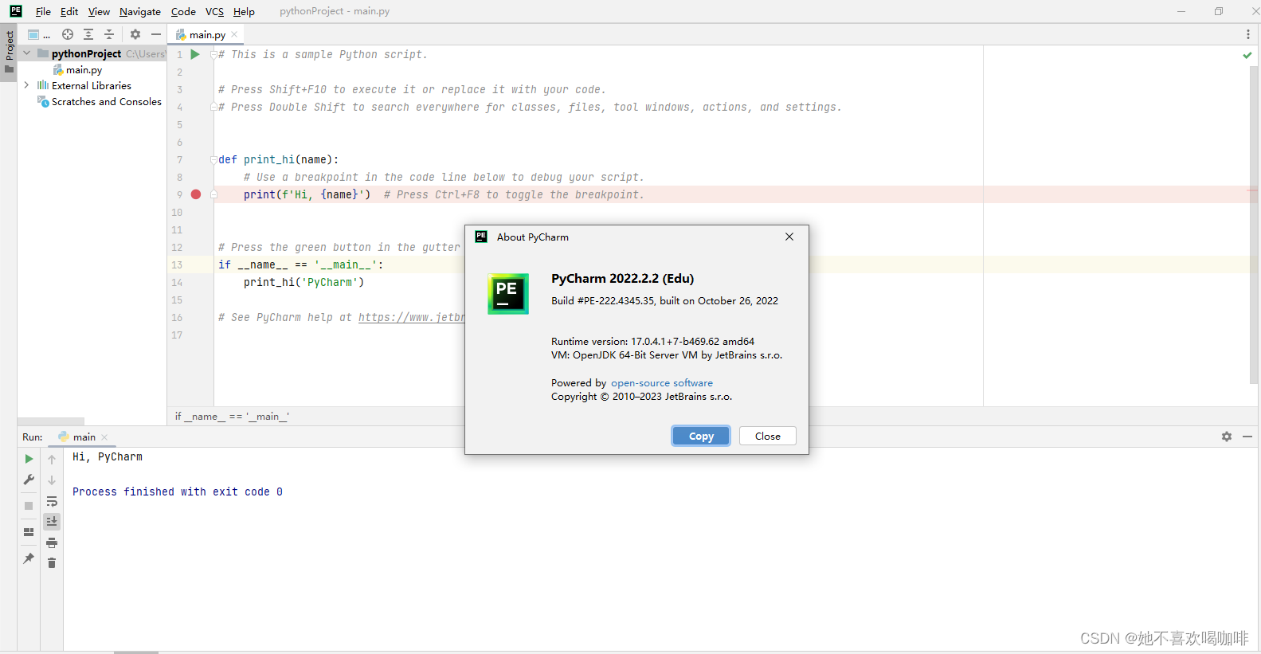Select opened file in Project tree

pos(68,34)
